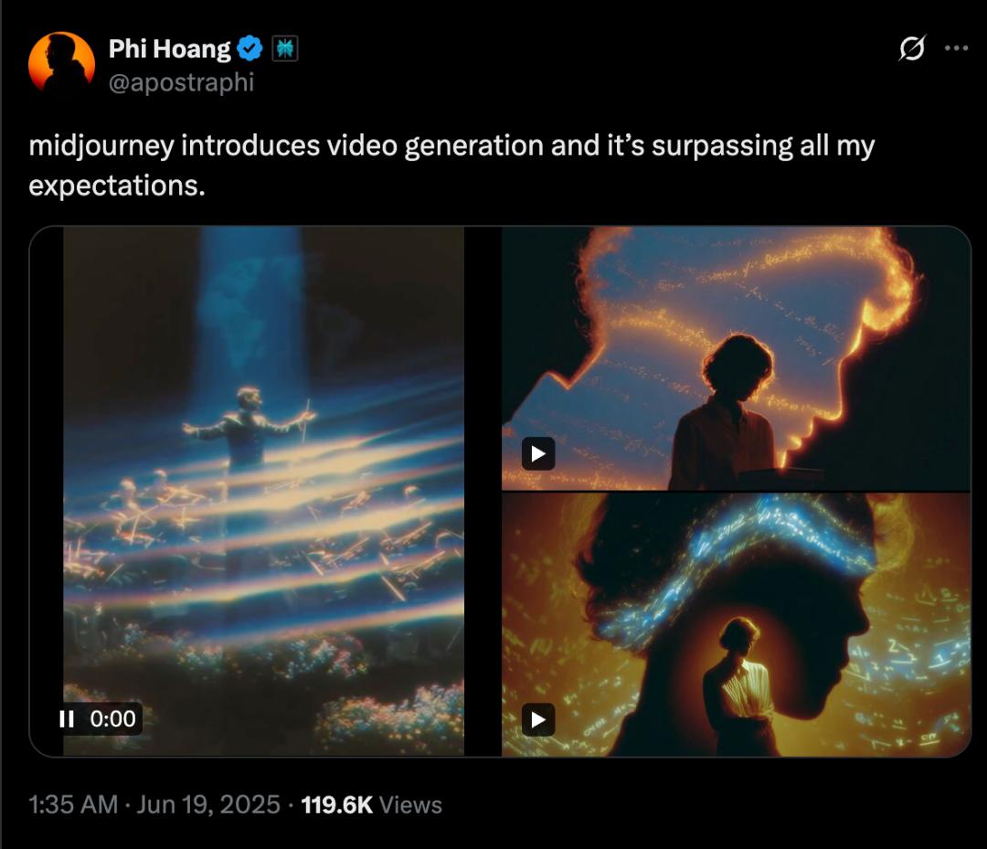Click the word expectations in the tweet

coord(116,186)
